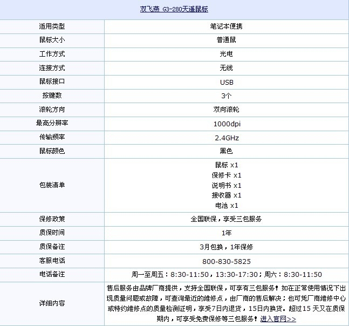The height and width of the screenshot is (326, 349).
Task: Click the 普通鼠 value
Action: tap(227, 40)
